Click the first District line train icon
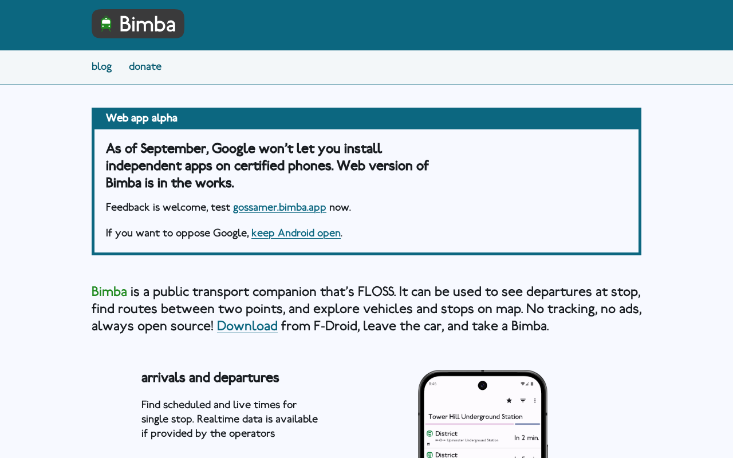 tap(429, 434)
